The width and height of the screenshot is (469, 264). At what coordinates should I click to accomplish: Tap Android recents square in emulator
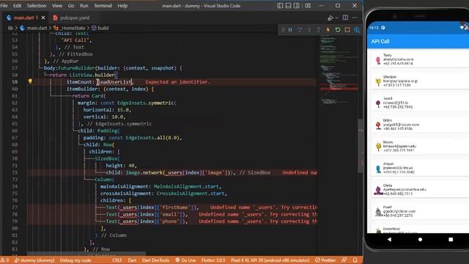click(451, 240)
